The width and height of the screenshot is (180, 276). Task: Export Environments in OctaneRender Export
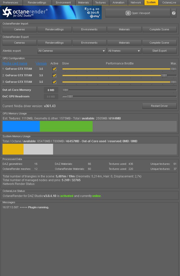point(89,43)
